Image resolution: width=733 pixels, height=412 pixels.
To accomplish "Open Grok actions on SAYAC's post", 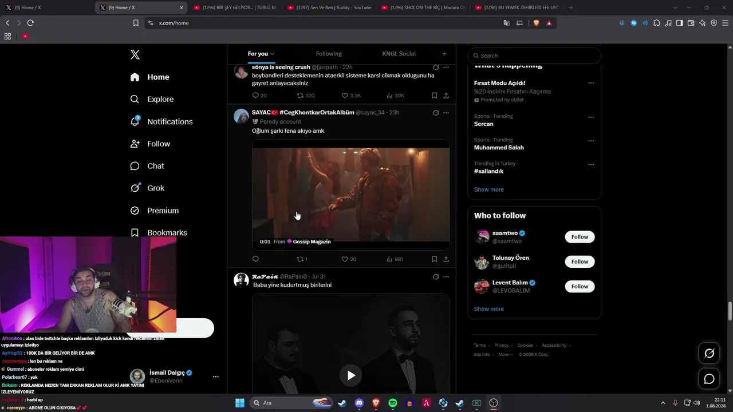I will 436,113.
